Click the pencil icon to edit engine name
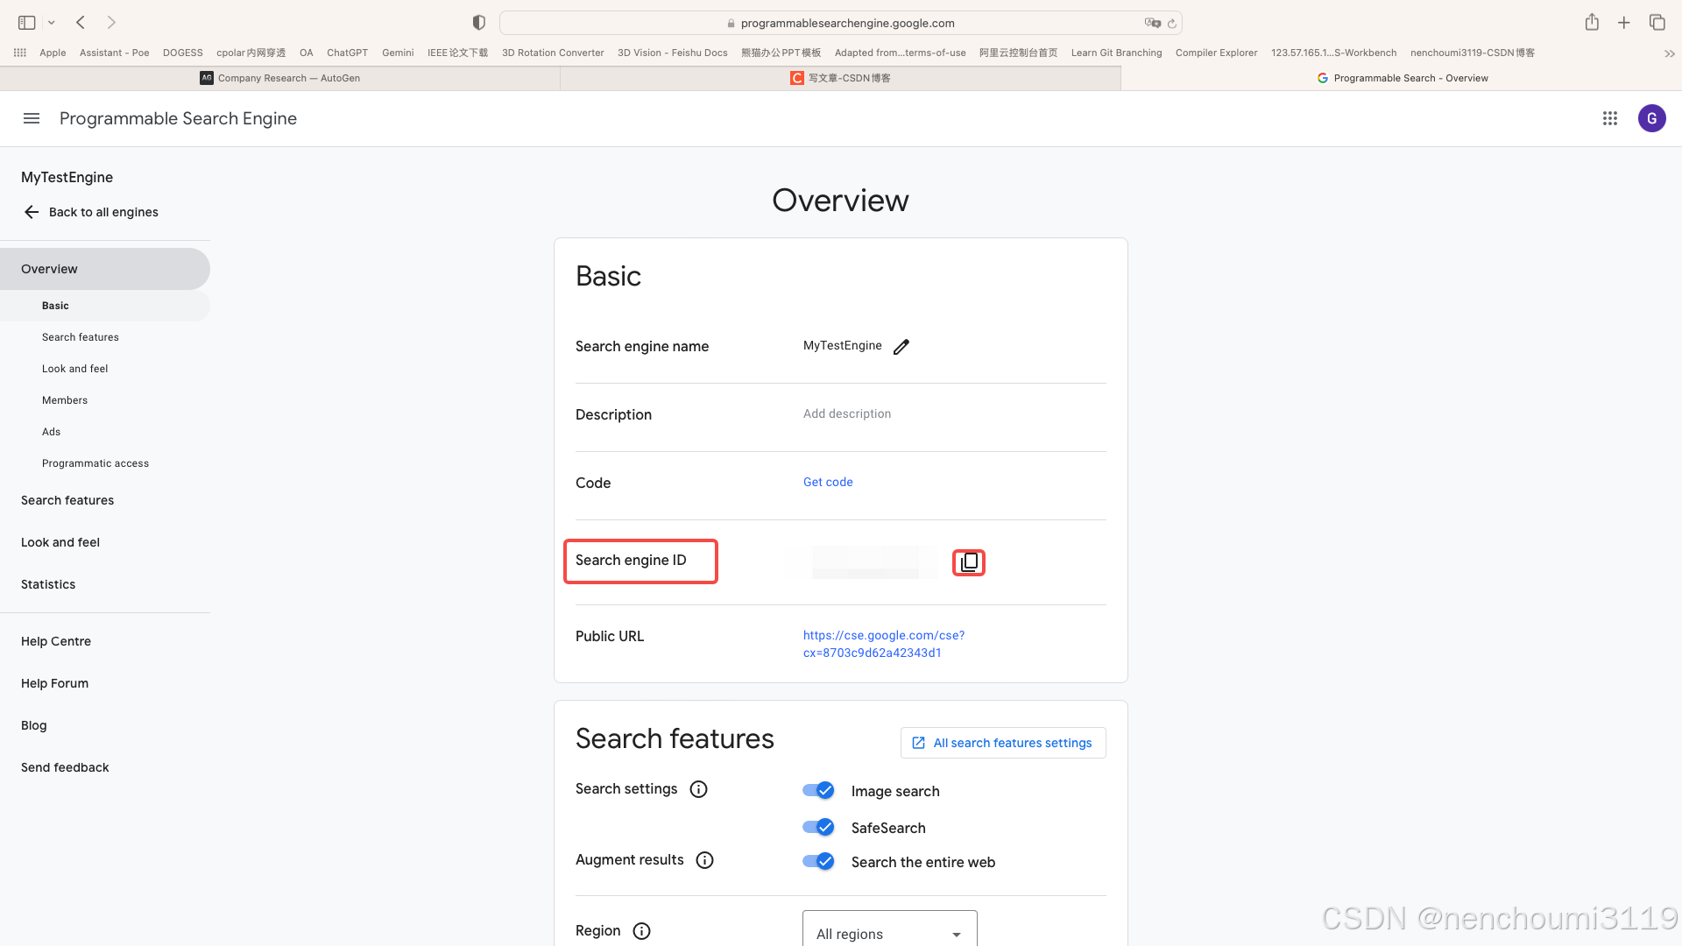Screen dimensions: 1682x946 tap(901, 347)
